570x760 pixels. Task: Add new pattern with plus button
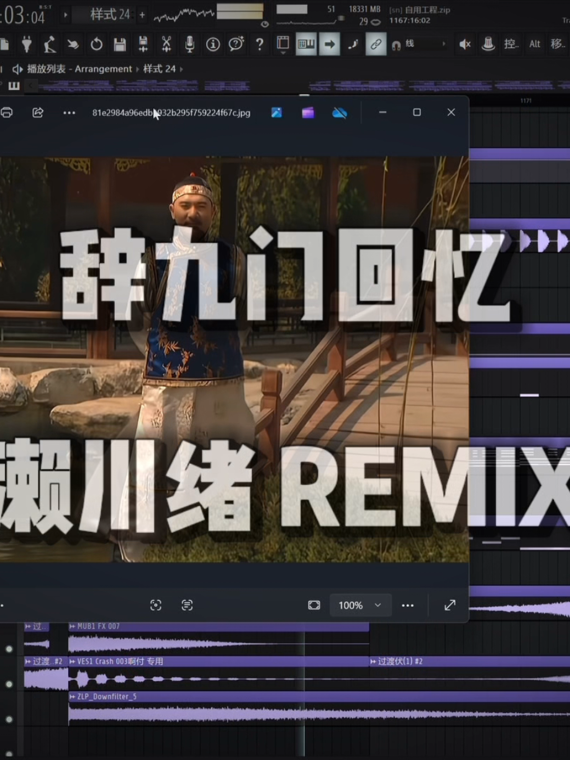tap(142, 14)
